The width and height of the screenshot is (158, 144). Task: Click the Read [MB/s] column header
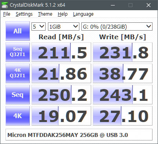[61, 37]
